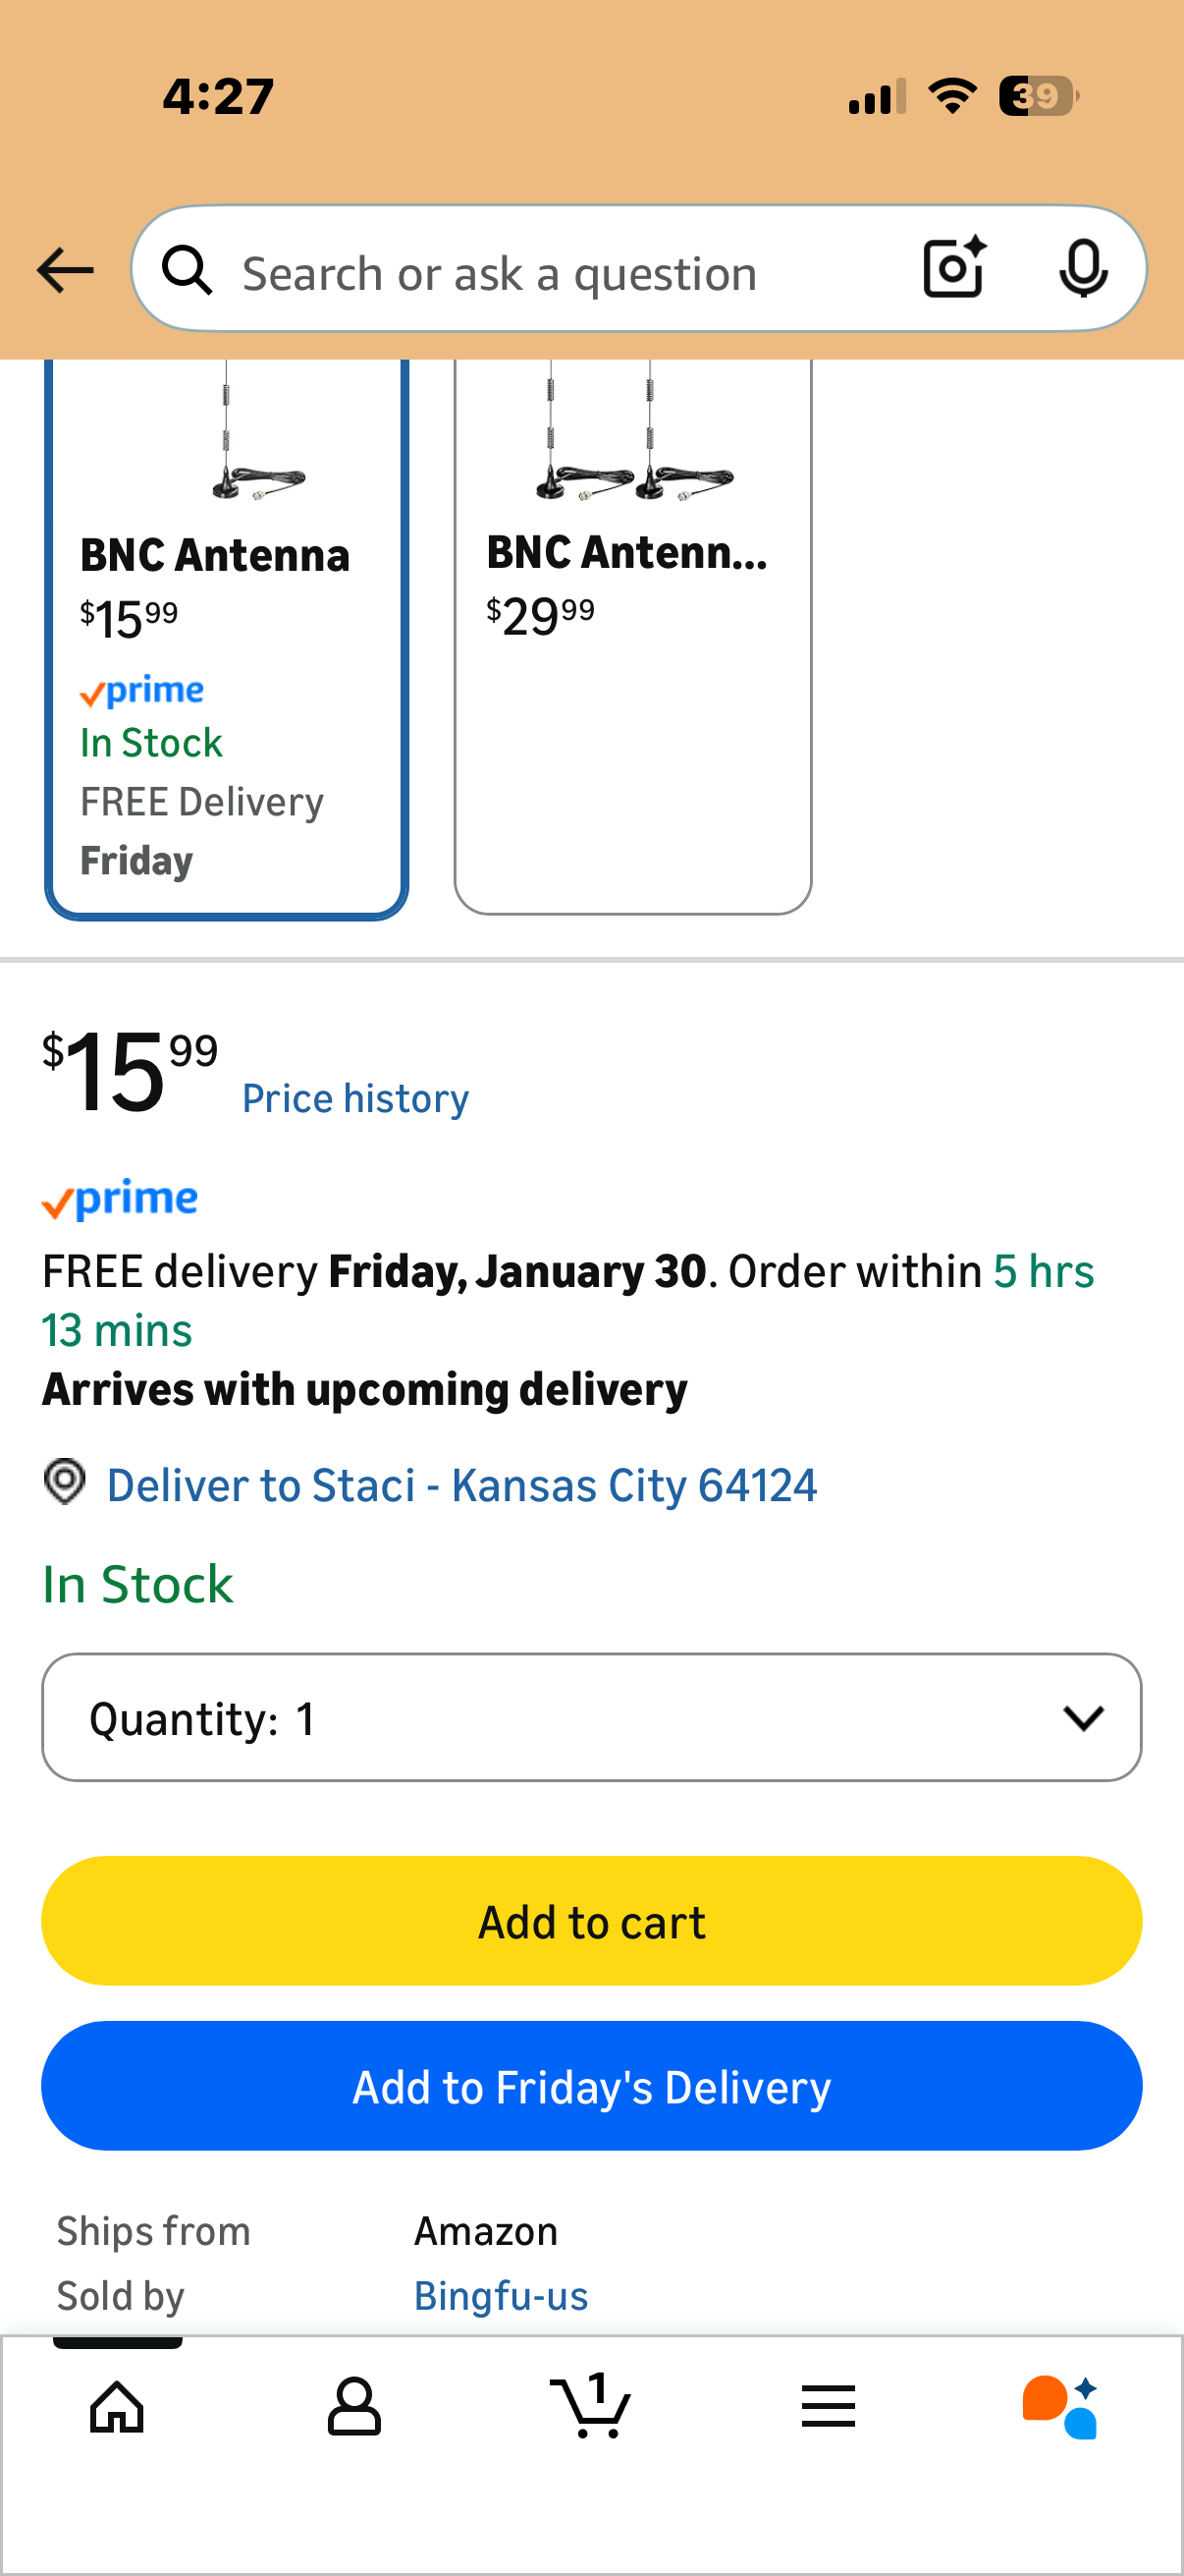1184x2576 pixels.
Task: Change Deliver to Staci address link
Action: click(x=461, y=1485)
